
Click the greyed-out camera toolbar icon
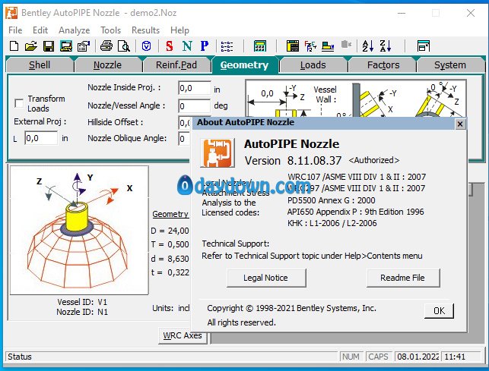[x=346, y=45]
